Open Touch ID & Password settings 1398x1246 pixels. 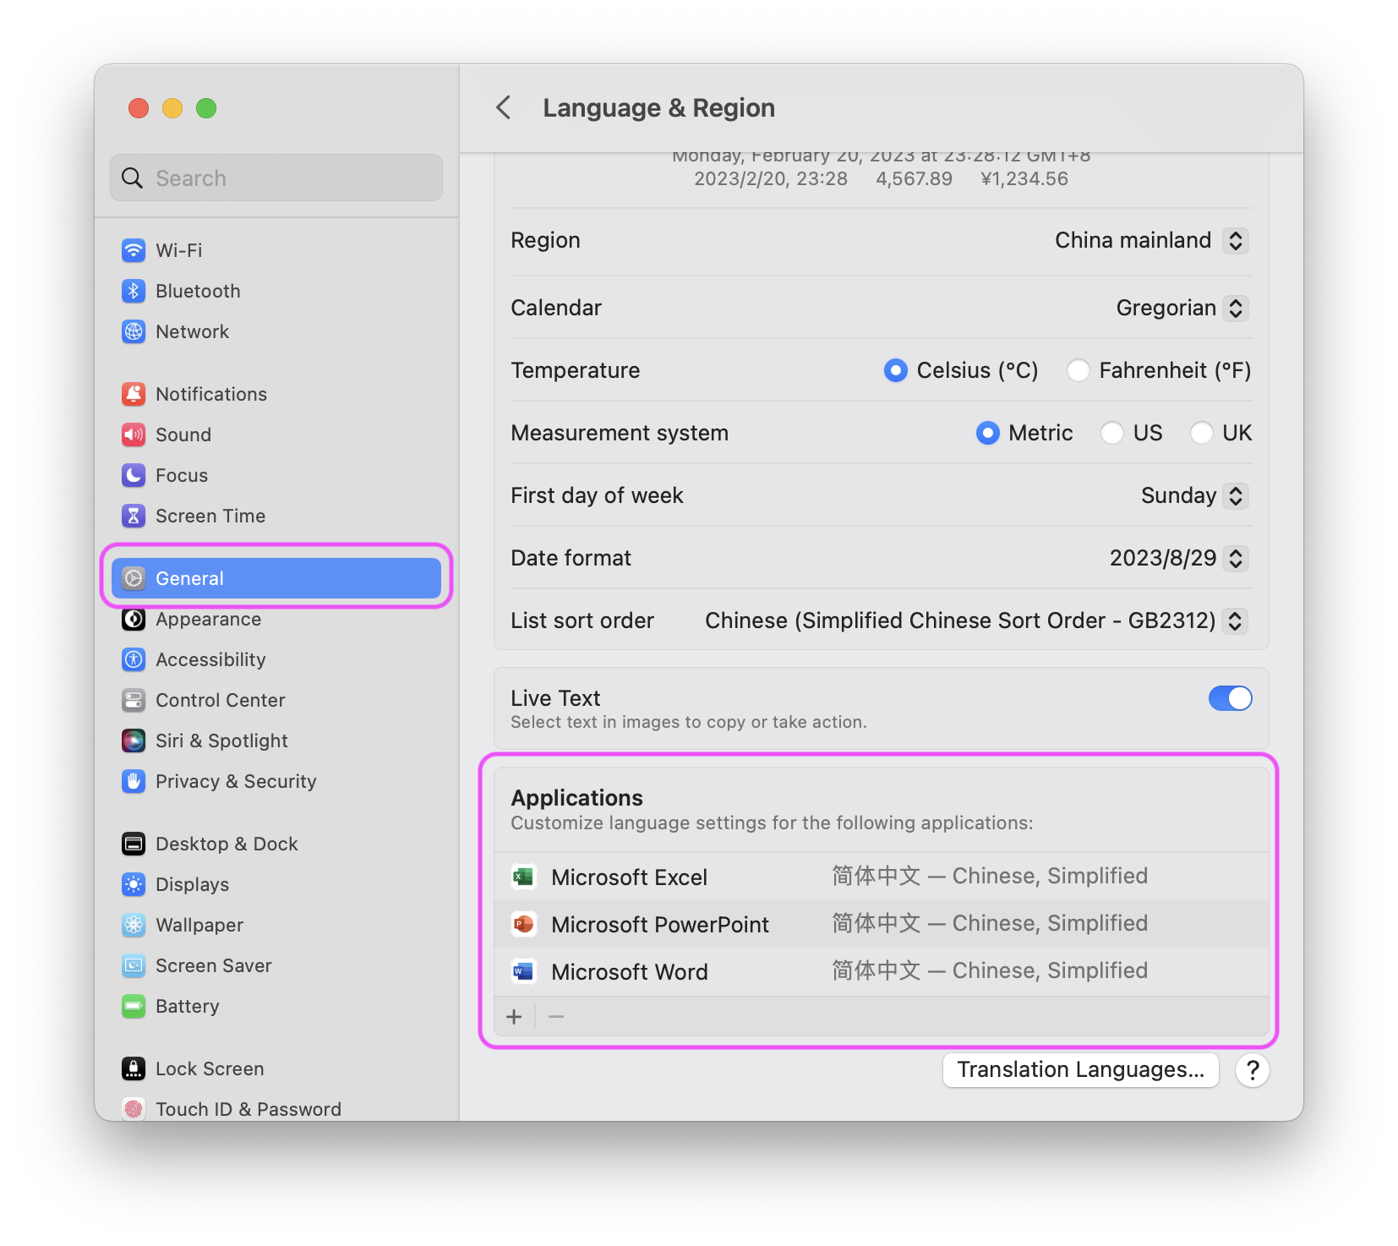point(248,1108)
